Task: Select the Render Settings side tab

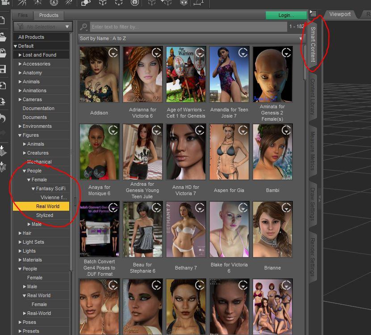Action: point(313,257)
